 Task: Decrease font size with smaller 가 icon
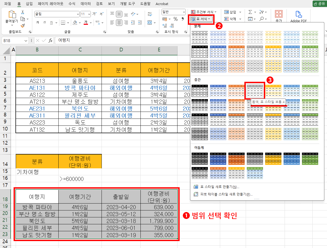(101, 14)
